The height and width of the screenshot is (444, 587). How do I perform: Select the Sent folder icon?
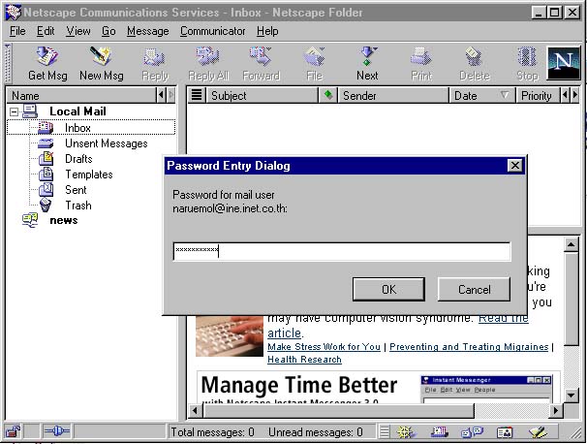point(46,189)
